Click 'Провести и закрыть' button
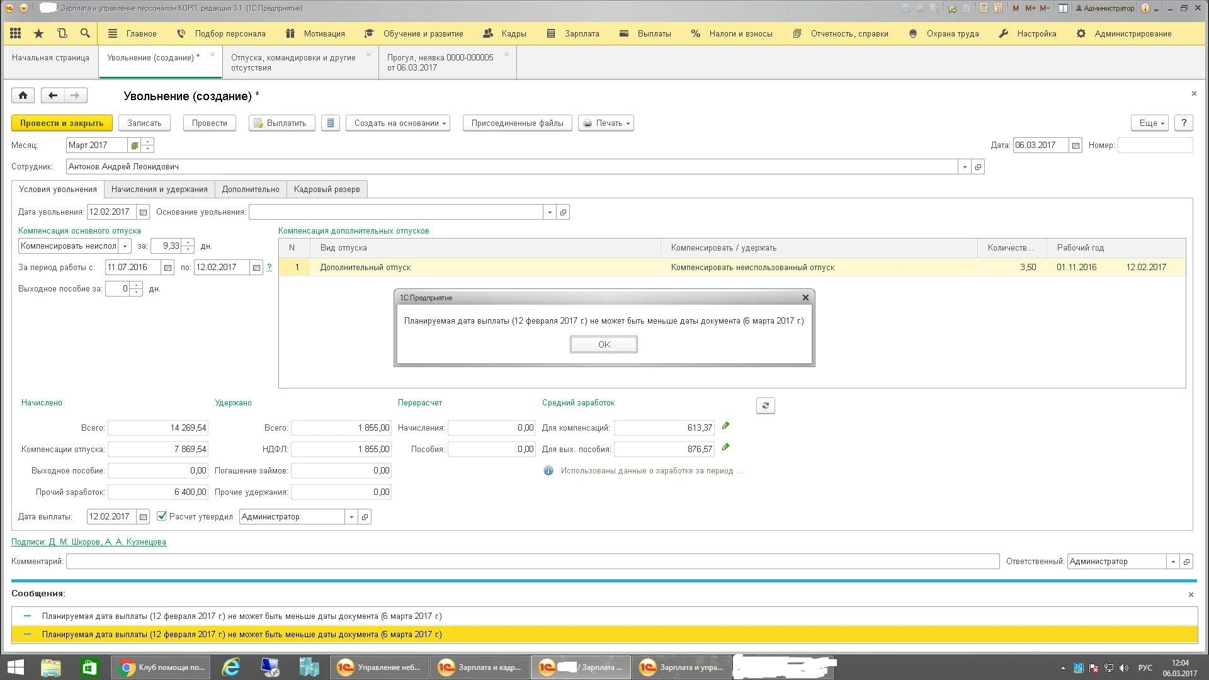Image resolution: width=1209 pixels, height=680 pixels. (62, 123)
